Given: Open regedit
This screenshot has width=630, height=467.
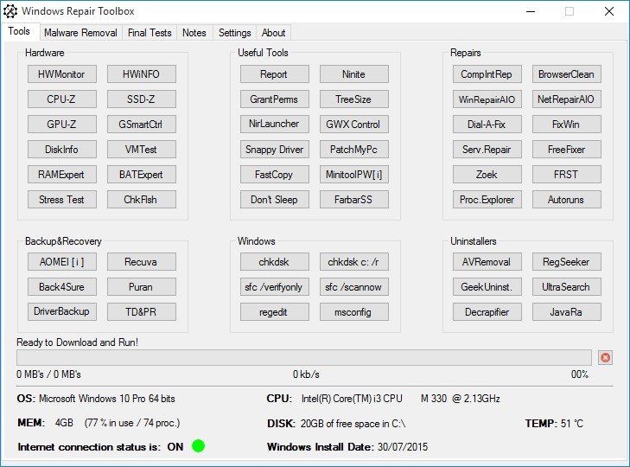Looking at the screenshot, I should coord(275,311).
